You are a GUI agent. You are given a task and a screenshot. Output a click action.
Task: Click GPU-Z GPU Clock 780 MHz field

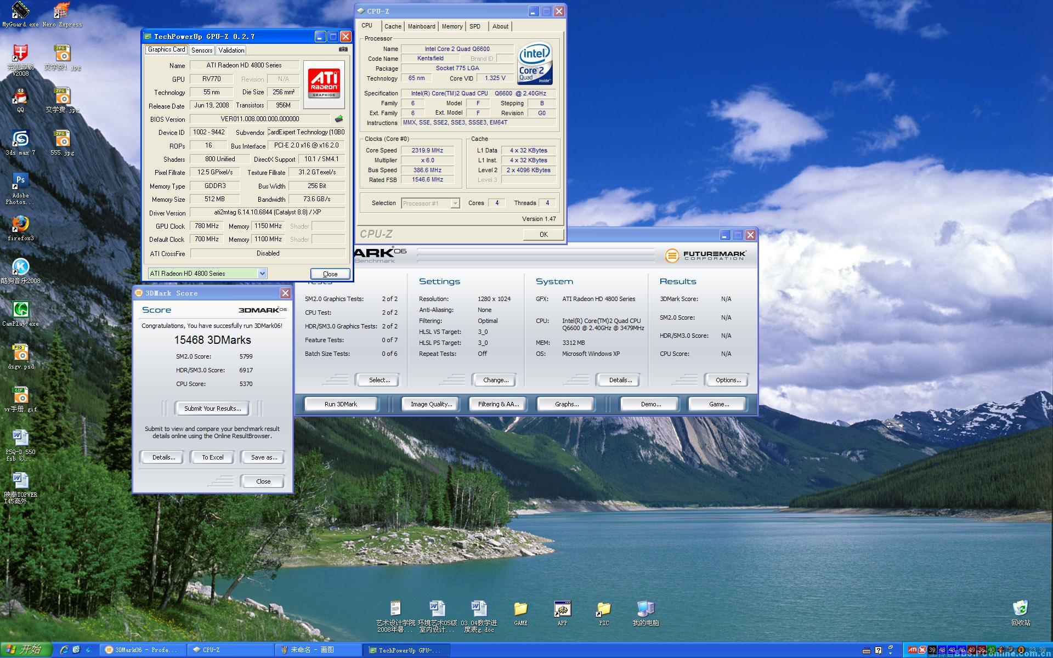tap(206, 226)
